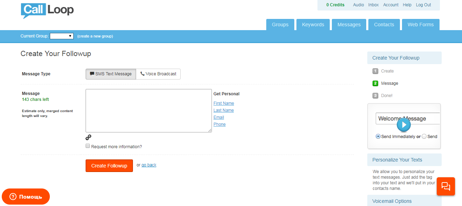Click inside the message text area
The height and width of the screenshot is (206, 462).
coord(148,110)
